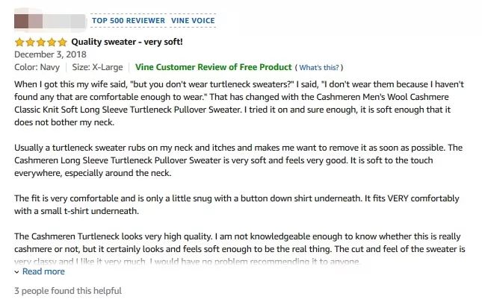The height and width of the screenshot is (302, 482).
Task: Click the five-star rating icons
Action: point(40,42)
